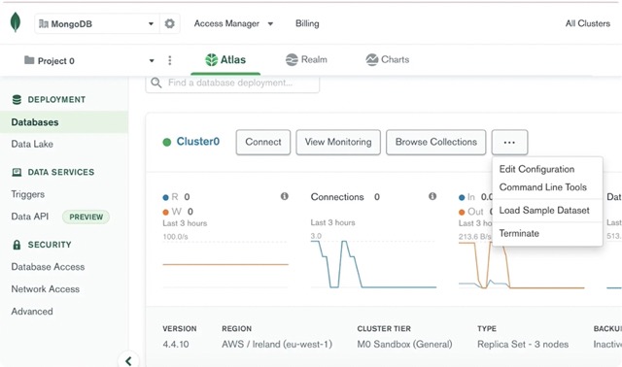The width and height of the screenshot is (622, 367).
Task: Click the version value 4.4.10
Action: [x=176, y=345]
